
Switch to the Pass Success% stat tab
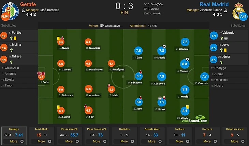(97, 129)
